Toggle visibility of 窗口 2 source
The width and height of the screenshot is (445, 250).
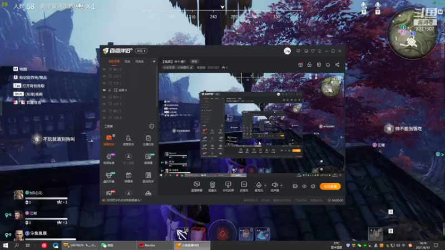(x=104, y=69)
